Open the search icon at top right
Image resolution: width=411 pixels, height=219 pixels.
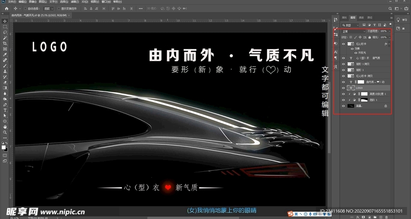(390, 9)
